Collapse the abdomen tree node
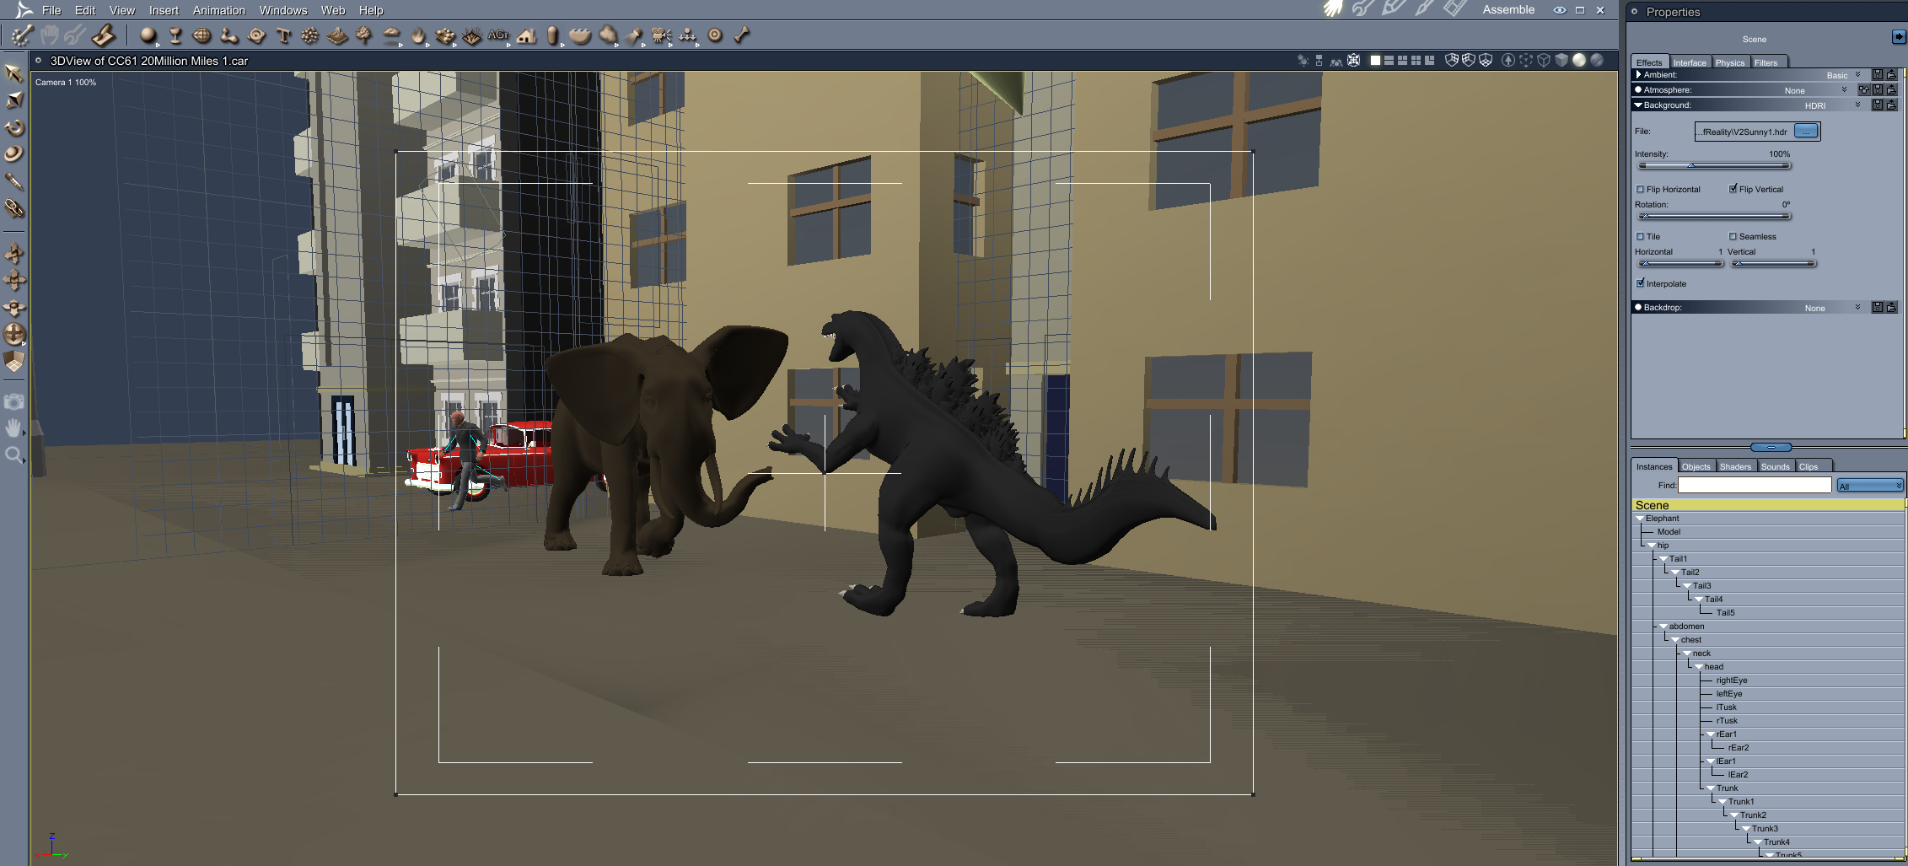This screenshot has height=866, width=1908. point(1663,627)
